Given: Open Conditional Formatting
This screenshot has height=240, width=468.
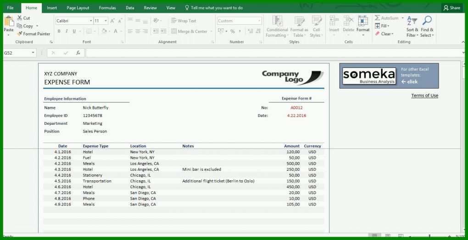Looking at the screenshot, I should [277, 26].
